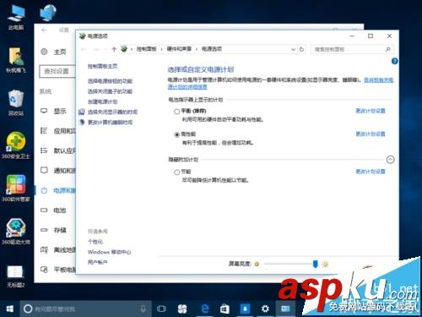This screenshot has width=422, height=317.
Task: Launch 360安全卫士 from the desktop
Action: coord(16,145)
